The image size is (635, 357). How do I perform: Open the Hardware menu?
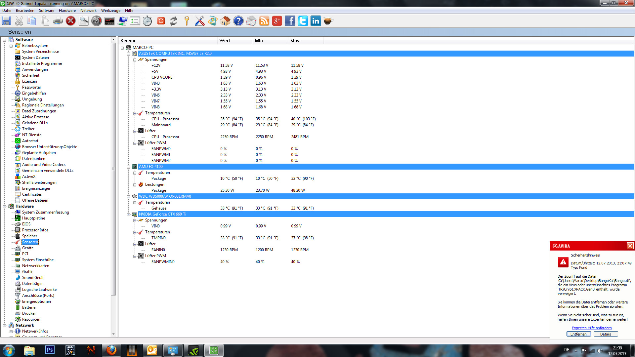67,11
